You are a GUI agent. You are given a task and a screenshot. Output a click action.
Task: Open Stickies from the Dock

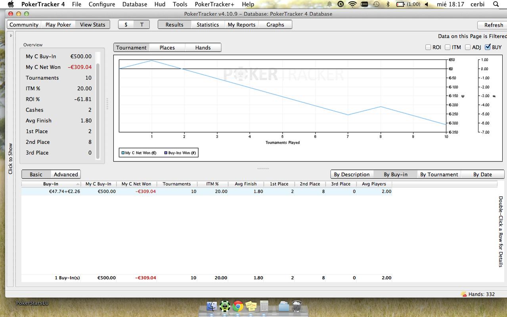tap(251, 306)
